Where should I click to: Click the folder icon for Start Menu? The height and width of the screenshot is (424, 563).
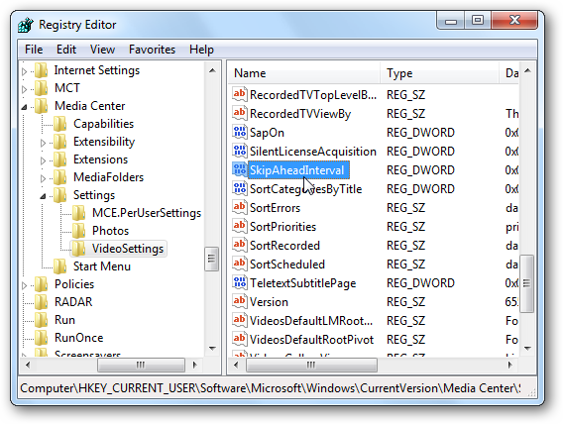pyautogui.click(x=59, y=266)
